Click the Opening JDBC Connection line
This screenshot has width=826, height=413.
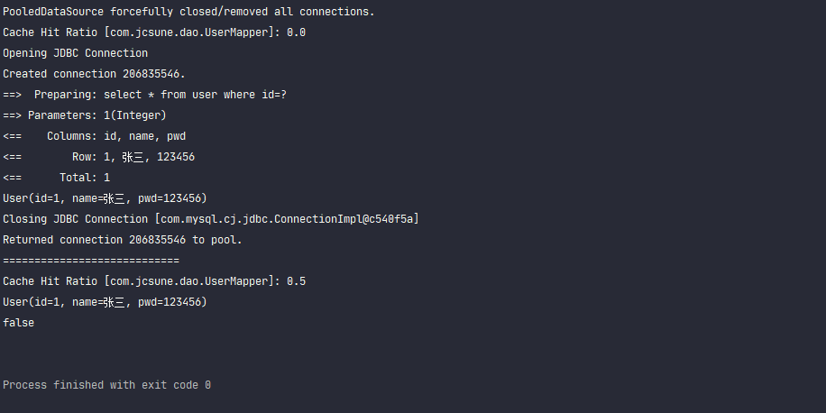[x=76, y=53]
